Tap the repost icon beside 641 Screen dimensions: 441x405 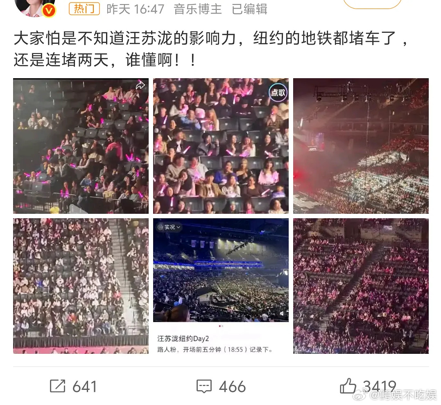coord(58,386)
